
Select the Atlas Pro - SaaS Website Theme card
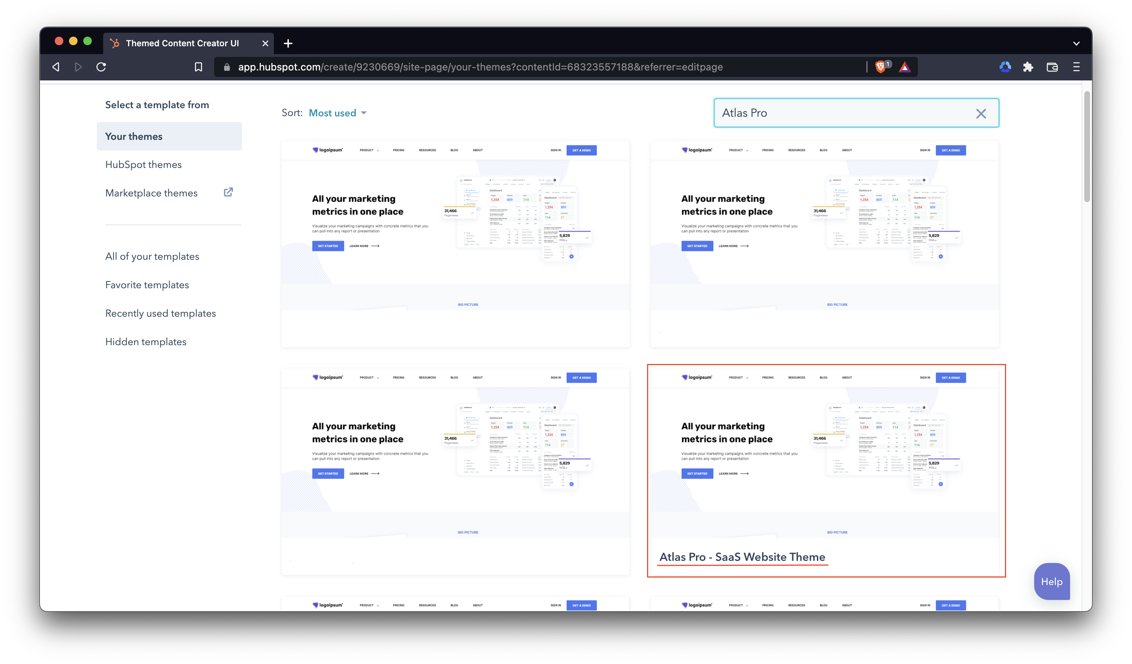point(826,471)
